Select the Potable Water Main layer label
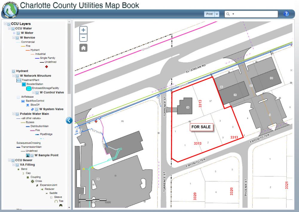This screenshot has width=299, height=212. click(34, 114)
